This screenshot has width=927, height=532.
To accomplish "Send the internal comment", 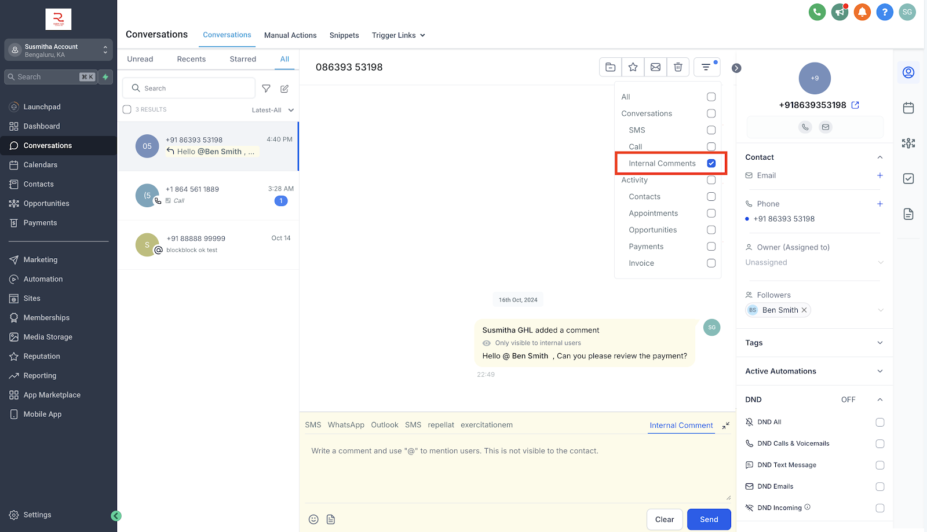I will coord(708,519).
